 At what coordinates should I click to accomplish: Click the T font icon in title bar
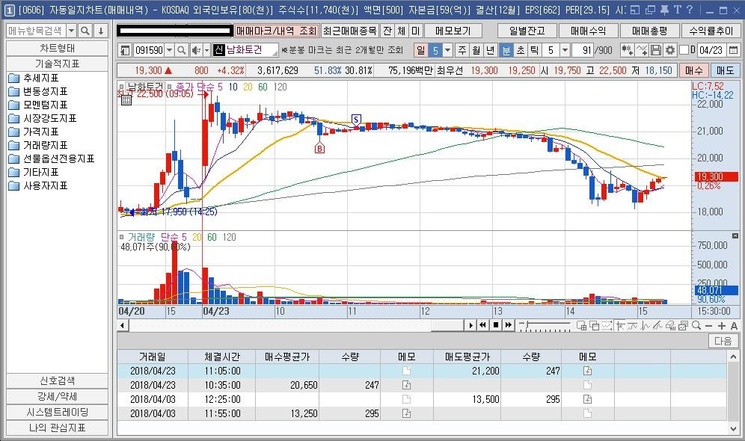677,10
